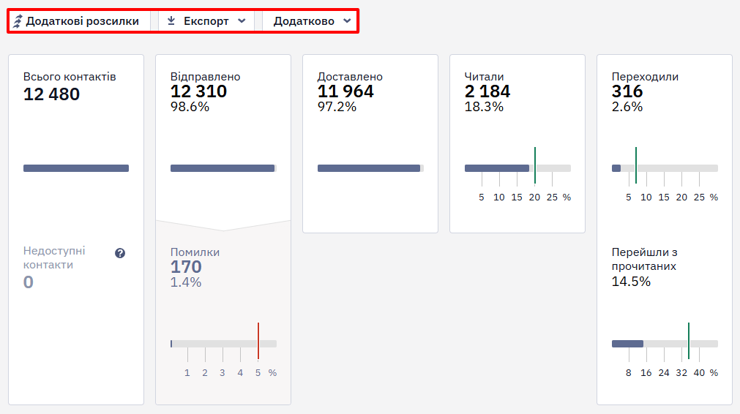
Task: Click the Всього контактів value 12 480
Action: tap(51, 94)
